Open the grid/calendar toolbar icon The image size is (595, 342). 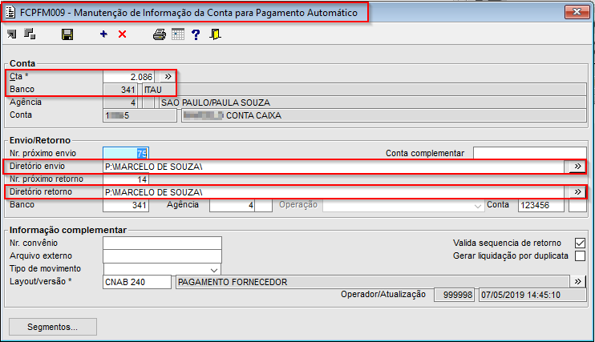click(178, 34)
